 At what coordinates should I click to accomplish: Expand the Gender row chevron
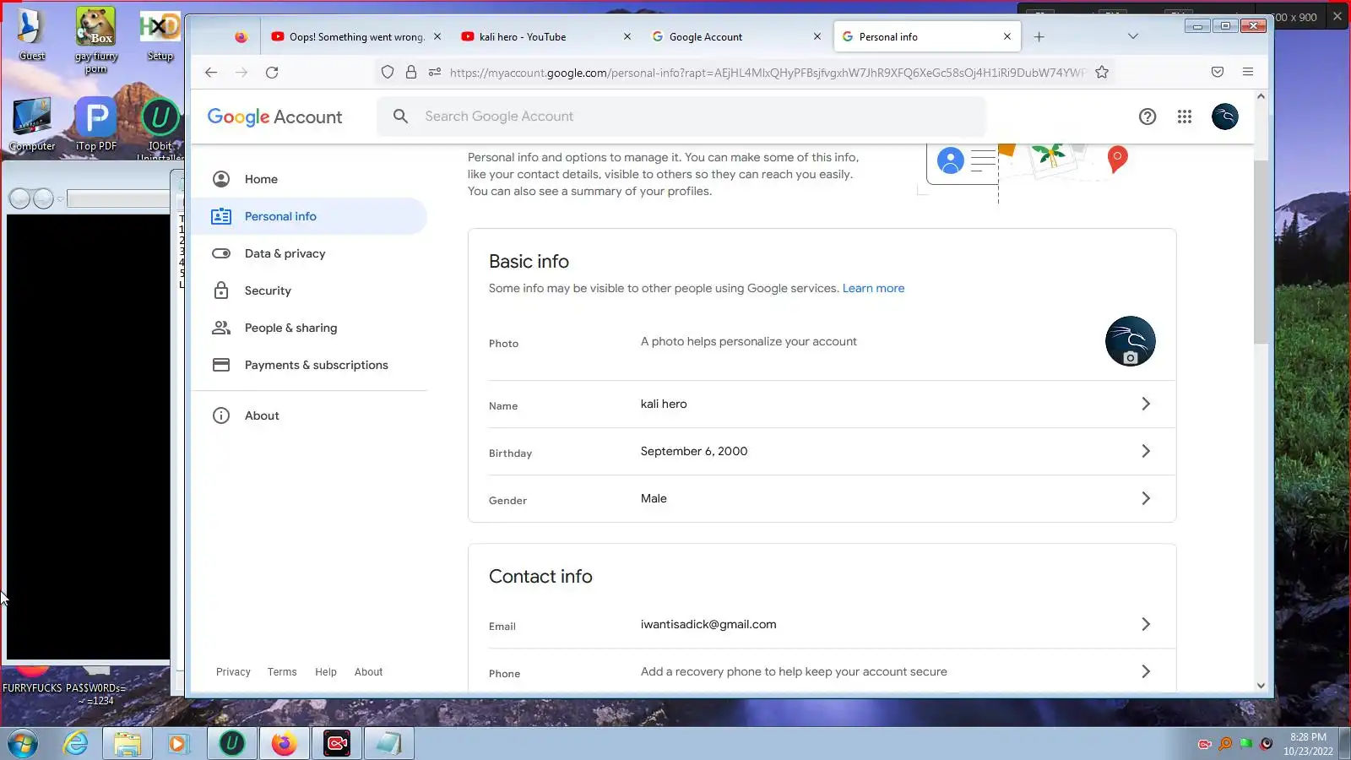[x=1146, y=498]
